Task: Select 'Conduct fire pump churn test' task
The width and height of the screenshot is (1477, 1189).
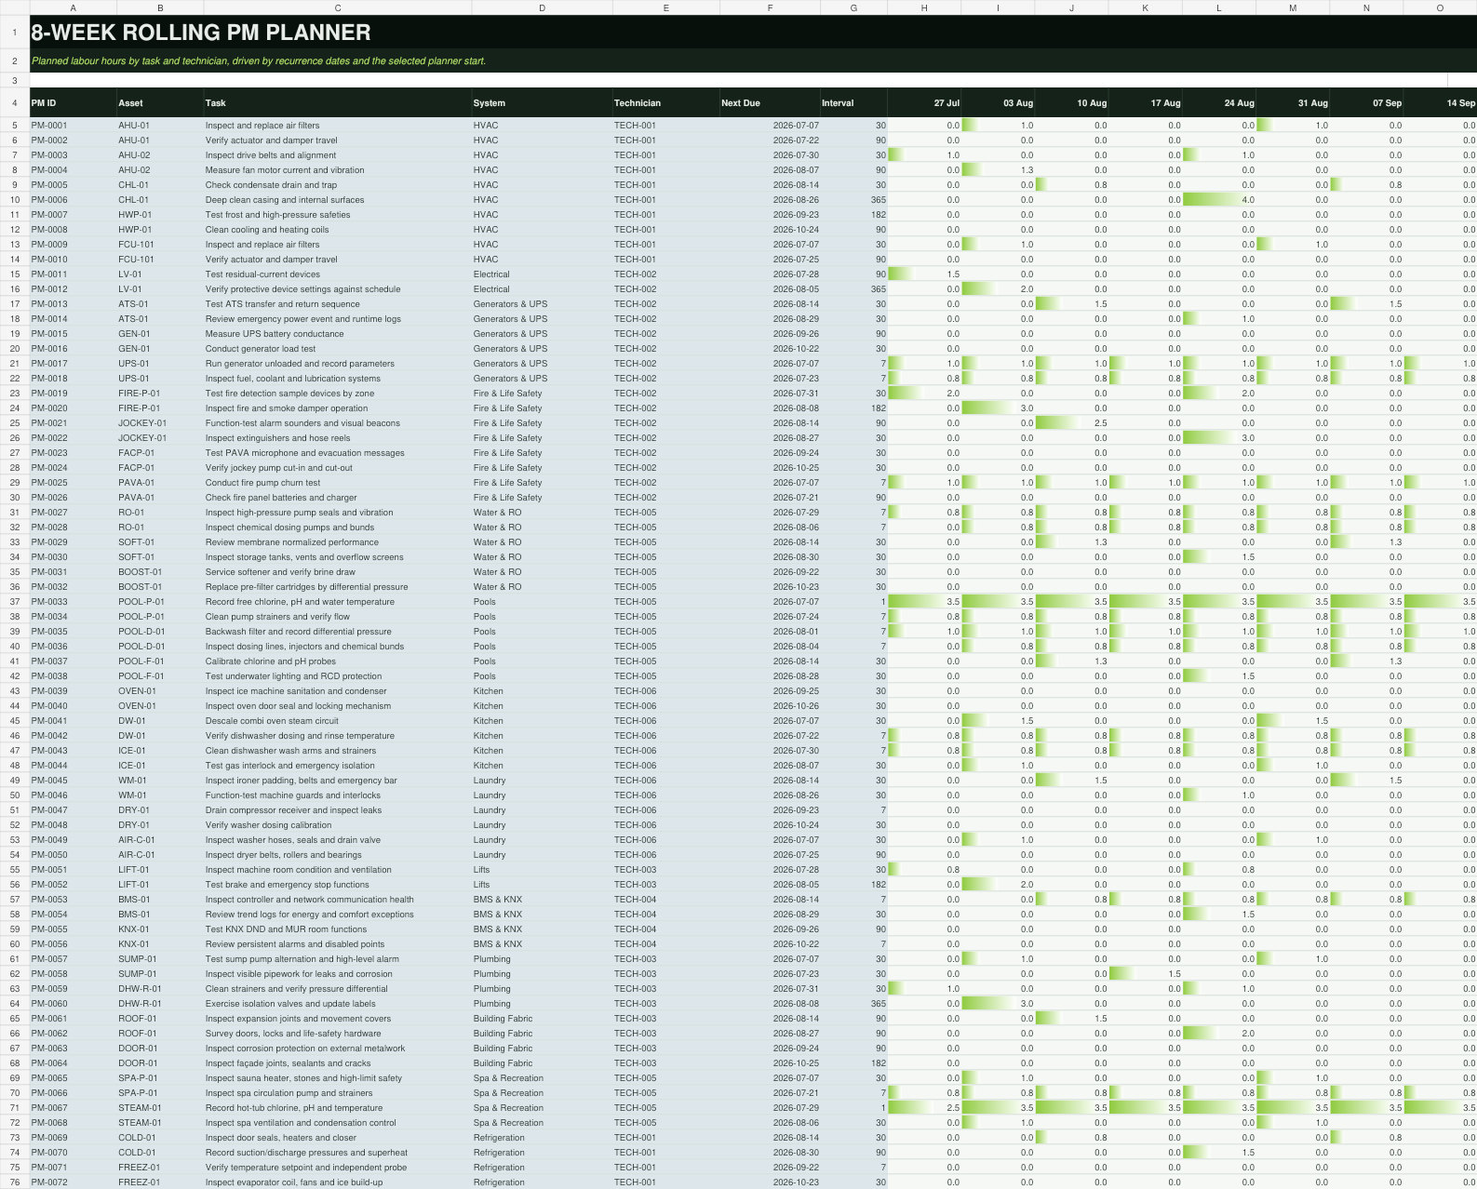Action: (338, 483)
